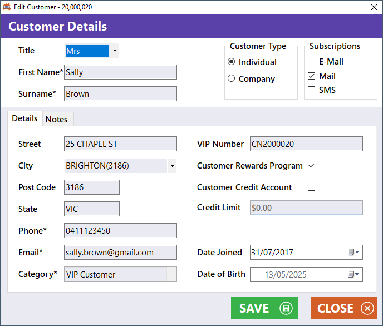The image size is (383, 326).
Task: Expand the City dropdown list
Action: coord(172,166)
